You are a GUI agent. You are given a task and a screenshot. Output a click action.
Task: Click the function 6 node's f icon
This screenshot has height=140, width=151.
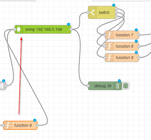109,46
